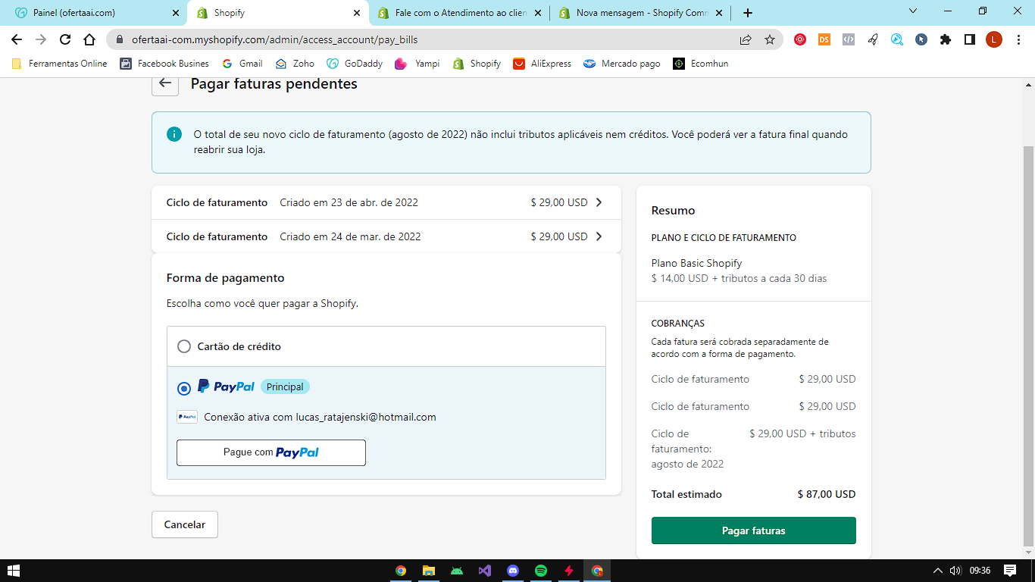
Task: Open the red target extension
Action: 800,39
